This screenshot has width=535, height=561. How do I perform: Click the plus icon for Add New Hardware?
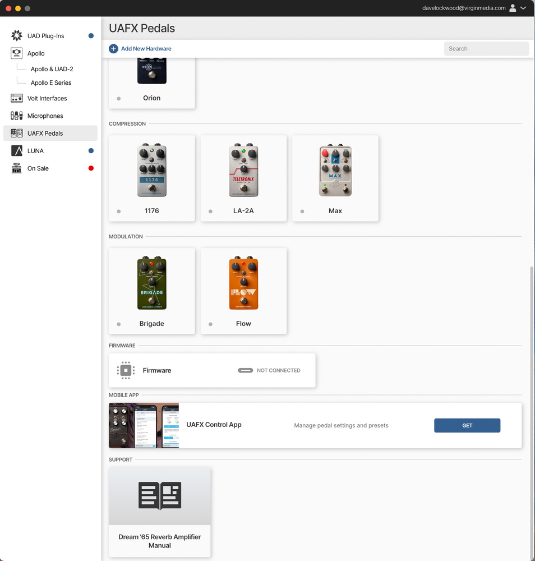(113, 49)
